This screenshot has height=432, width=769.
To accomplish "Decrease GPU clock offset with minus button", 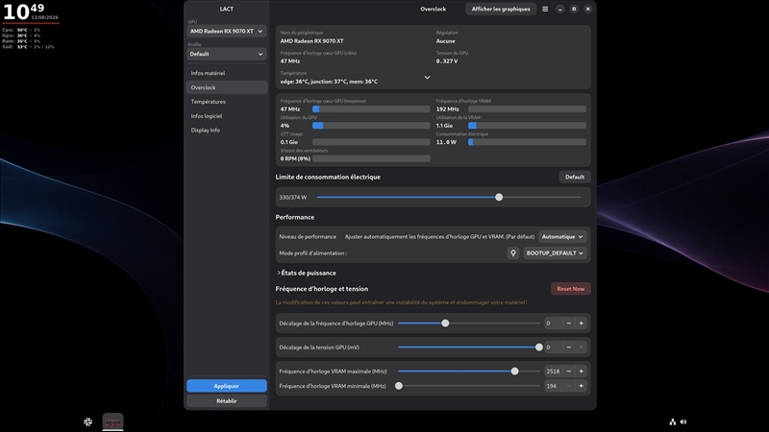I will [x=569, y=324].
